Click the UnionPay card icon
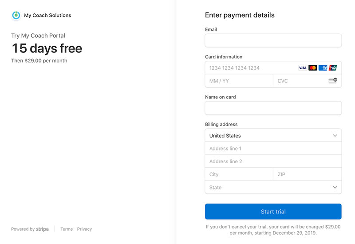This screenshot has height=244, width=355. coord(333,68)
